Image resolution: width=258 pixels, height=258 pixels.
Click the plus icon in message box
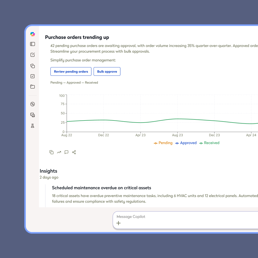pos(118,223)
